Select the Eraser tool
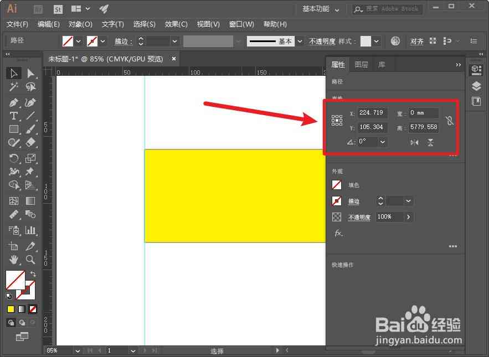This screenshot has height=357, width=489. click(x=30, y=142)
